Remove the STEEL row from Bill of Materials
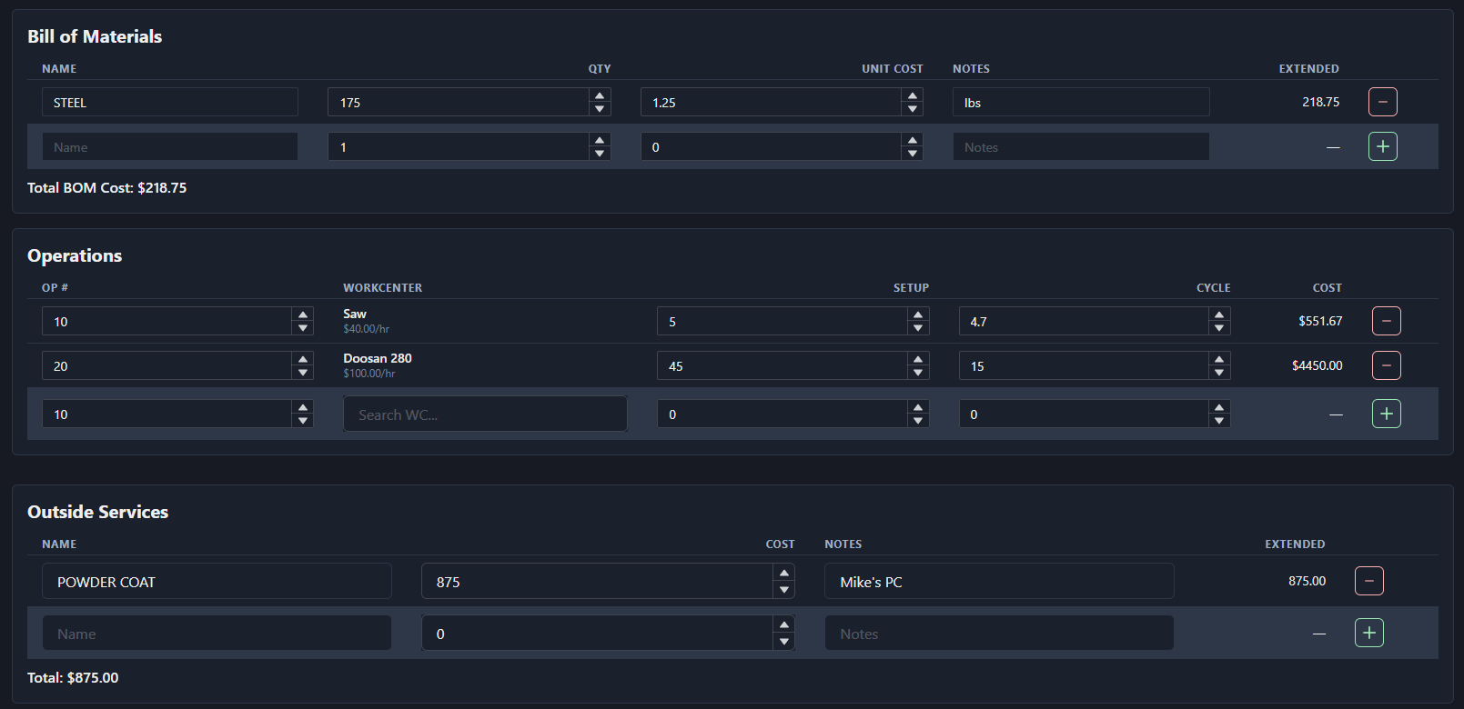1464x709 pixels. coord(1382,102)
